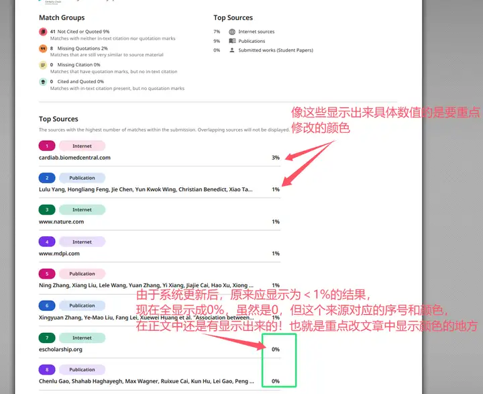Open the Chenlu Gao publication source
Viewport: 483px width, 394px height.
146,381
